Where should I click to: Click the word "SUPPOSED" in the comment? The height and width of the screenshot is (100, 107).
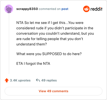(52, 54)
